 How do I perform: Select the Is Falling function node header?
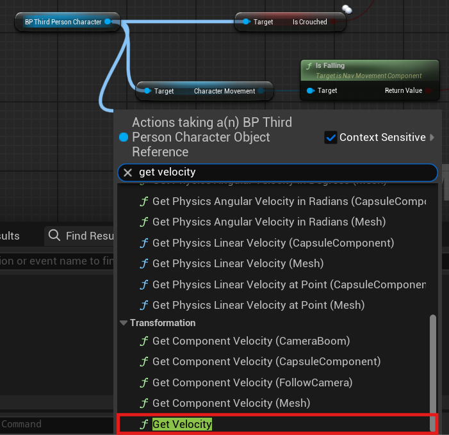coord(370,70)
